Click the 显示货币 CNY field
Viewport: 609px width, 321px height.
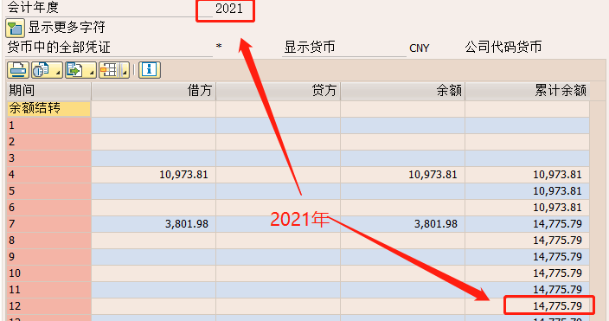[420, 48]
